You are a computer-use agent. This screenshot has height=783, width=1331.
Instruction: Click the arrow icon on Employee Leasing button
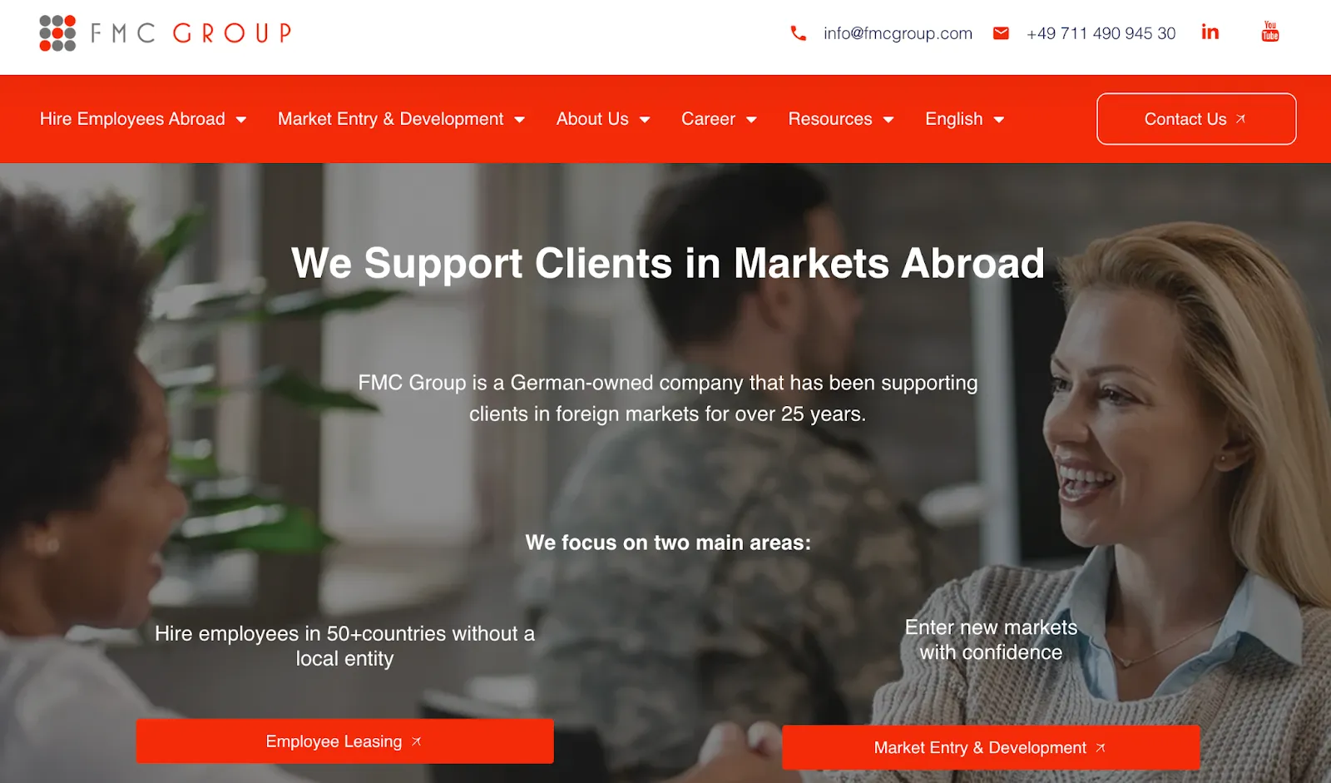[417, 741]
